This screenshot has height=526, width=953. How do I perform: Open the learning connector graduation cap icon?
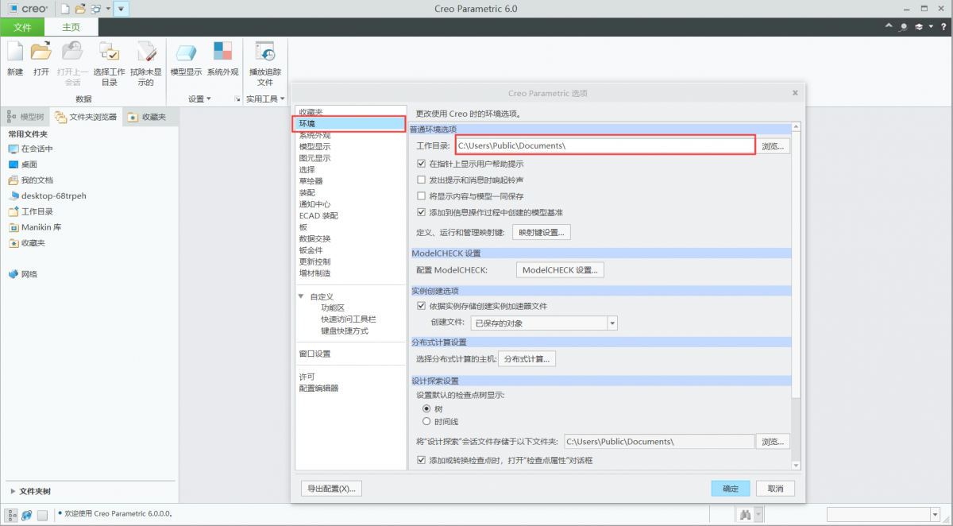pos(918,26)
